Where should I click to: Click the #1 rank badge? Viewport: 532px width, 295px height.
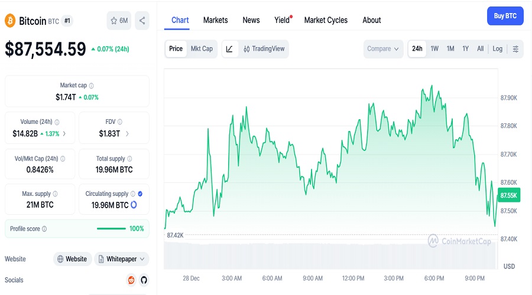[67, 21]
